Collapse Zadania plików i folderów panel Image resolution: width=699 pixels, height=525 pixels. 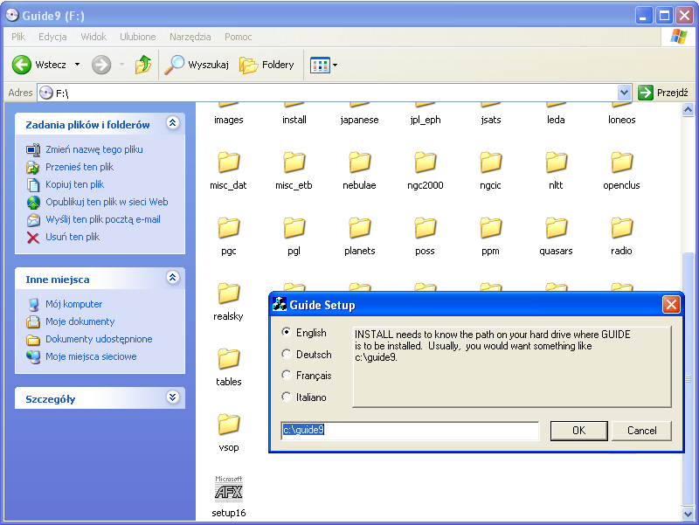coord(172,122)
